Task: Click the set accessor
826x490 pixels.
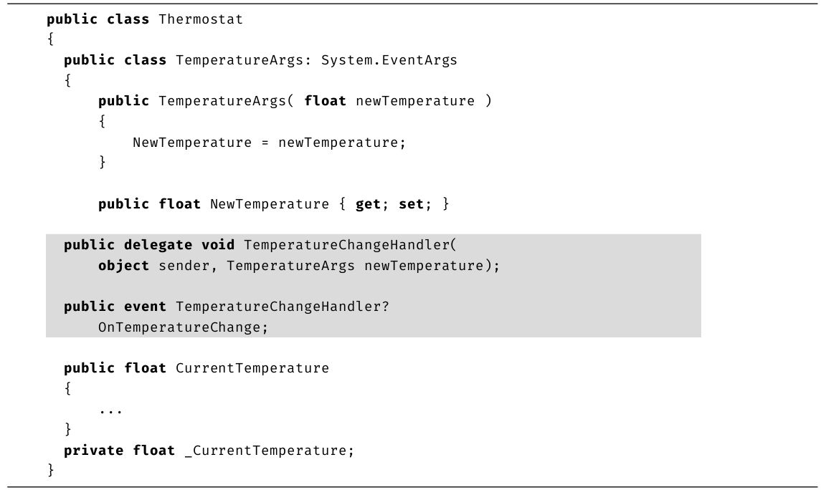Action: click(412, 204)
